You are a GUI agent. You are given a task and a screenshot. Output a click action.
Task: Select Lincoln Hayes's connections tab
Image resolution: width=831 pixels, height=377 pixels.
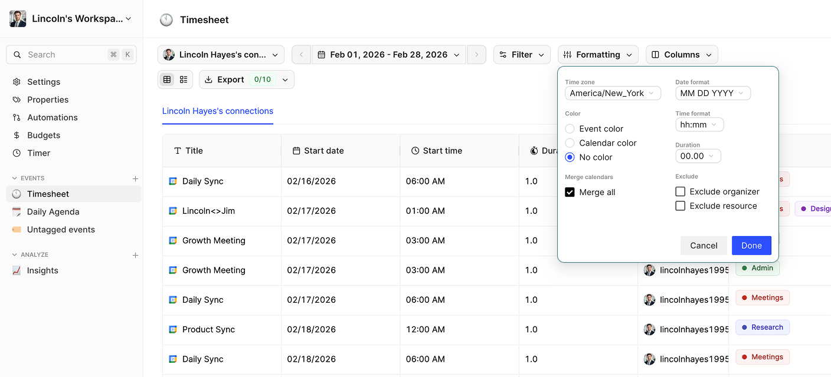218,111
